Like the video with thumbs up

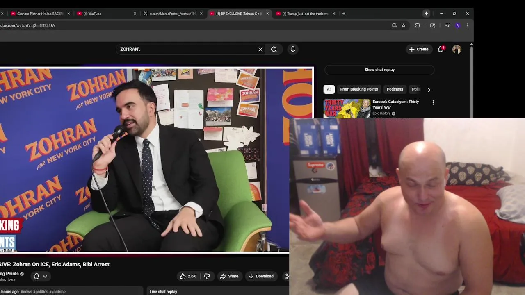click(x=187, y=276)
